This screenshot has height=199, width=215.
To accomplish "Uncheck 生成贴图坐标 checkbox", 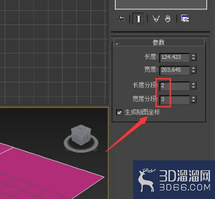I will click(119, 112).
